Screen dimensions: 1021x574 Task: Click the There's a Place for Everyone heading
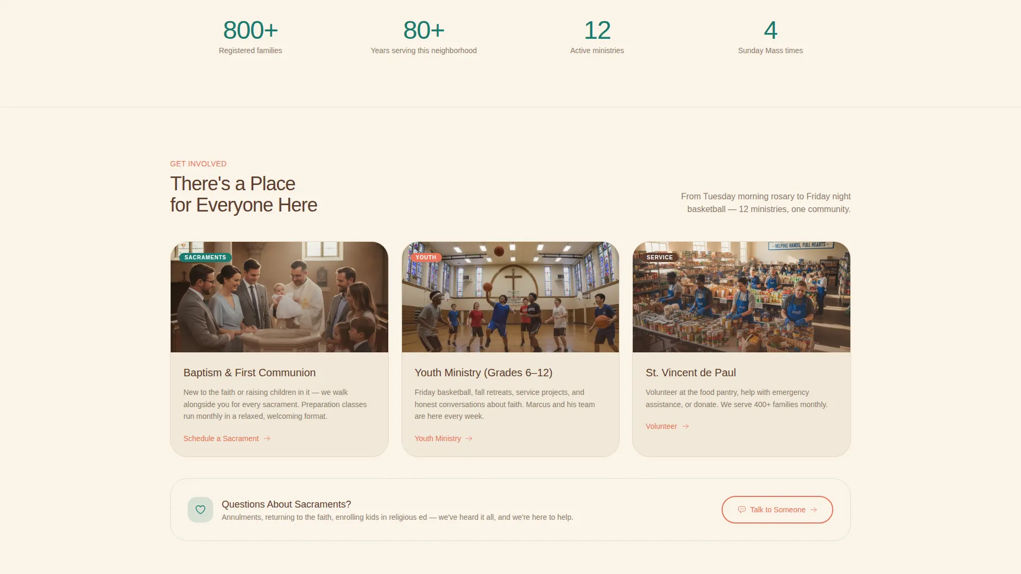coord(244,195)
